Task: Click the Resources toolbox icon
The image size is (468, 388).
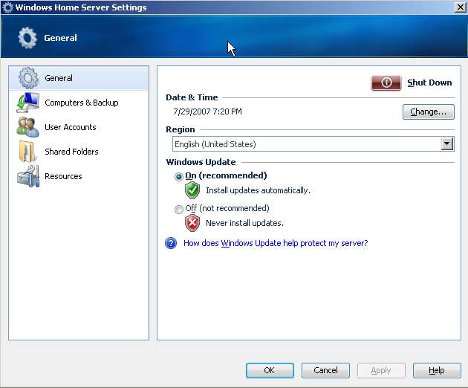Action: pyautogui.click(x=28, y=176)
